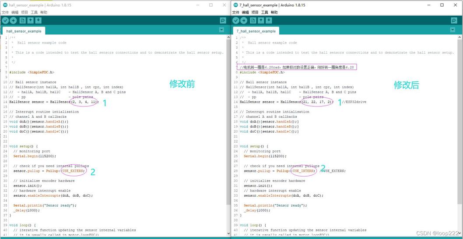Open 编辑 menu in right window
The image size is (463, 239).
click(245, 12)
